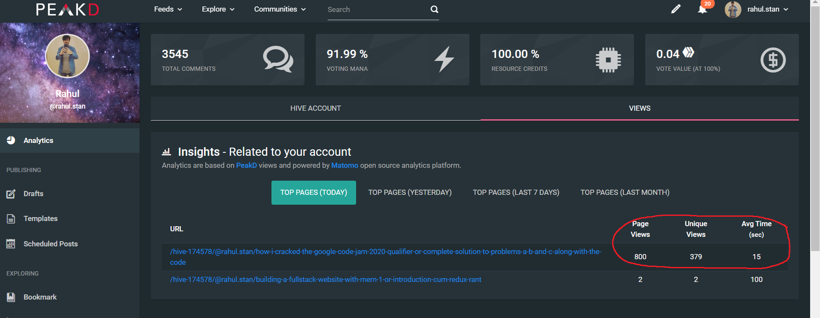This screenshot has width=820, height=318.
Task: Click the 800 page views cell
Action: pos(640,257)
